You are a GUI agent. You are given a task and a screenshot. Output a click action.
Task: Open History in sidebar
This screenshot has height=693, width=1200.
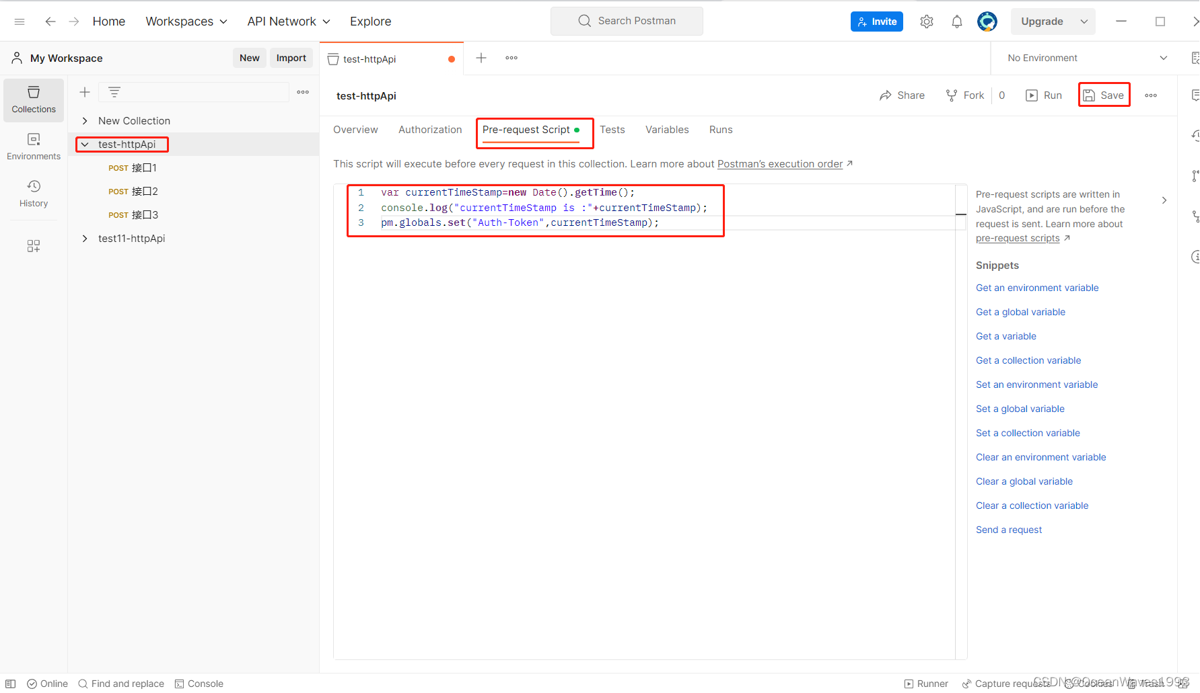[x=34, y=194]
